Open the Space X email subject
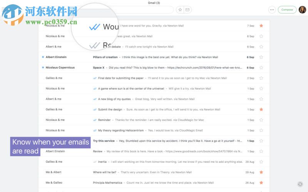Screen dimensions: 308x192 99,68
